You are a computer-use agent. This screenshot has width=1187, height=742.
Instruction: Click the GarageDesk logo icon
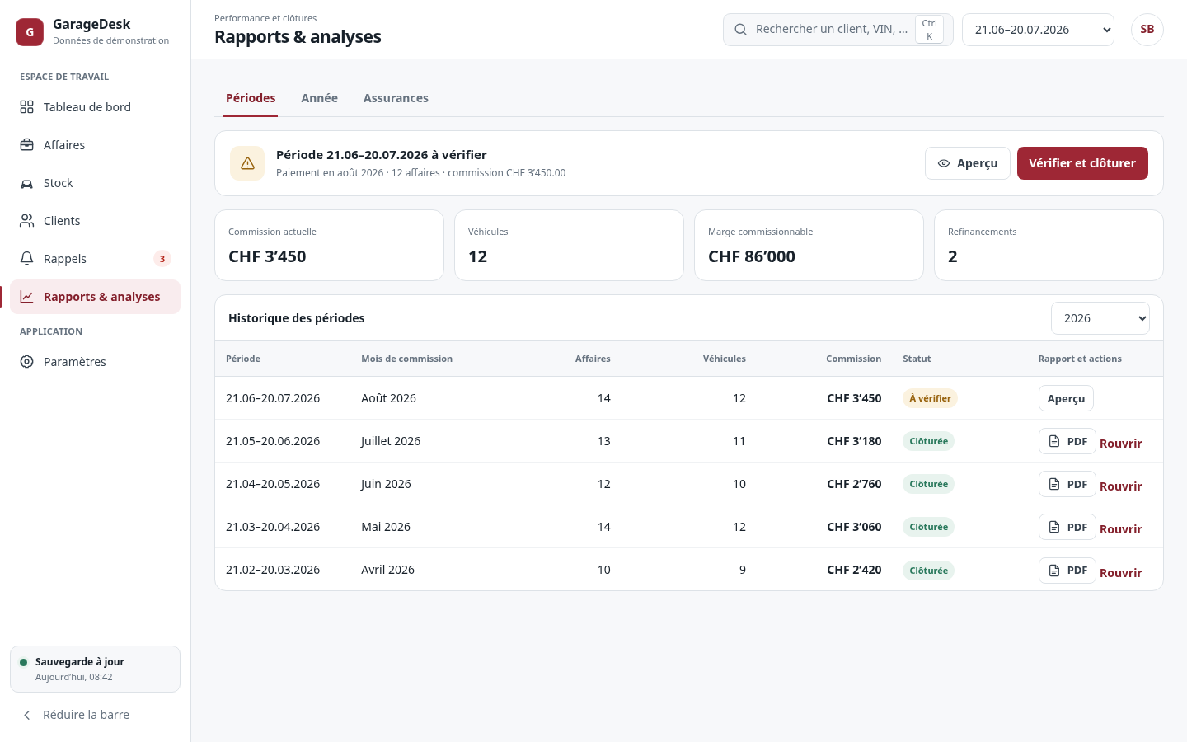30,32
